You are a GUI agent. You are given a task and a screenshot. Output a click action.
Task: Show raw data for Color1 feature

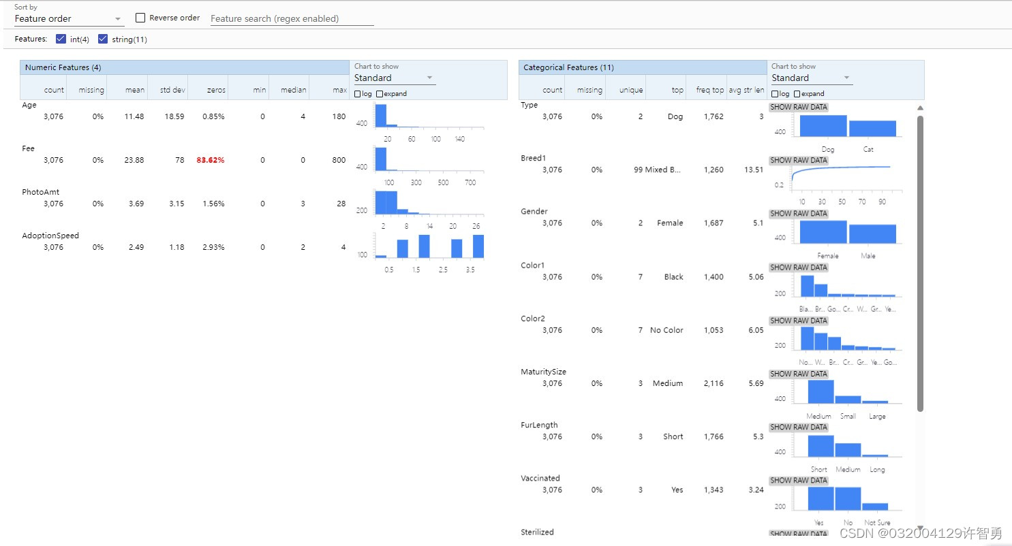pyautogui.click(x=799, y=268)
